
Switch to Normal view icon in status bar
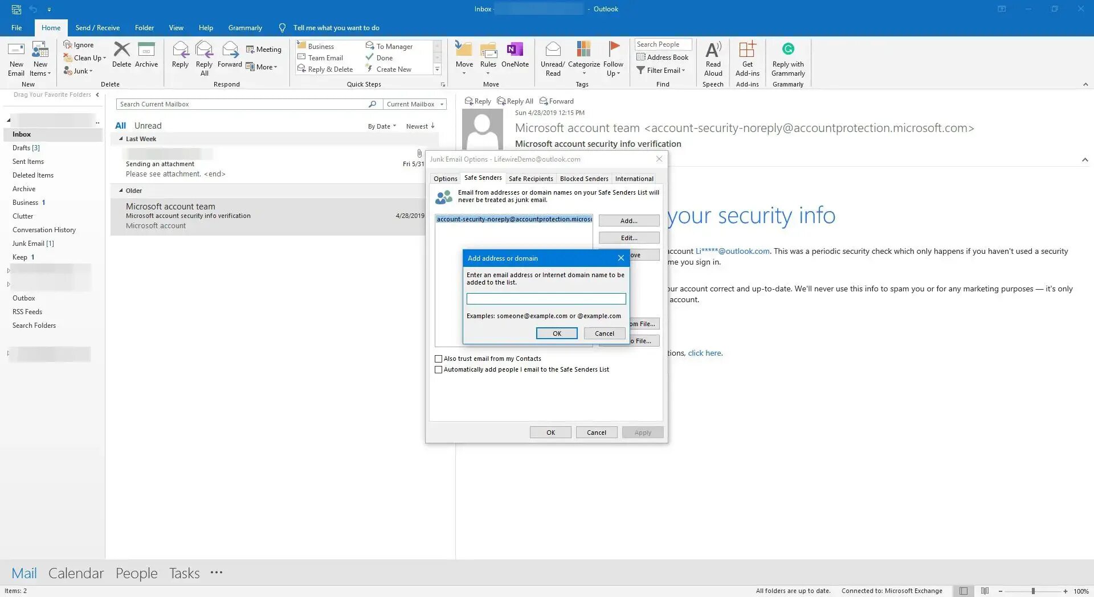pos(964,591)
